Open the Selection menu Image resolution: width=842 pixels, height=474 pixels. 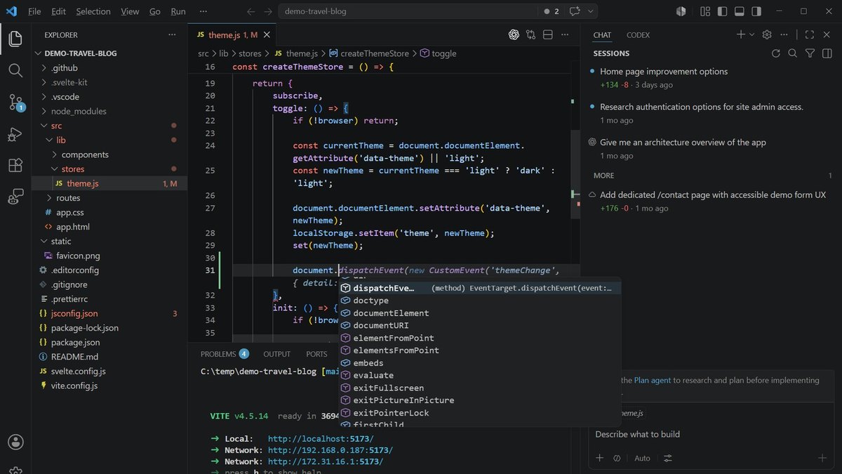click(x=93, y=11)
